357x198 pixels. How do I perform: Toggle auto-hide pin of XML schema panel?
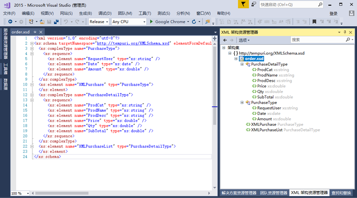click(x=345, y=32)
